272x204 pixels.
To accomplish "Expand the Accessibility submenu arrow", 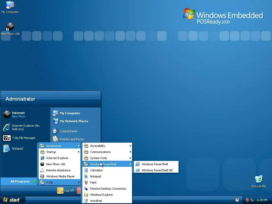I will tap(130, 146).
